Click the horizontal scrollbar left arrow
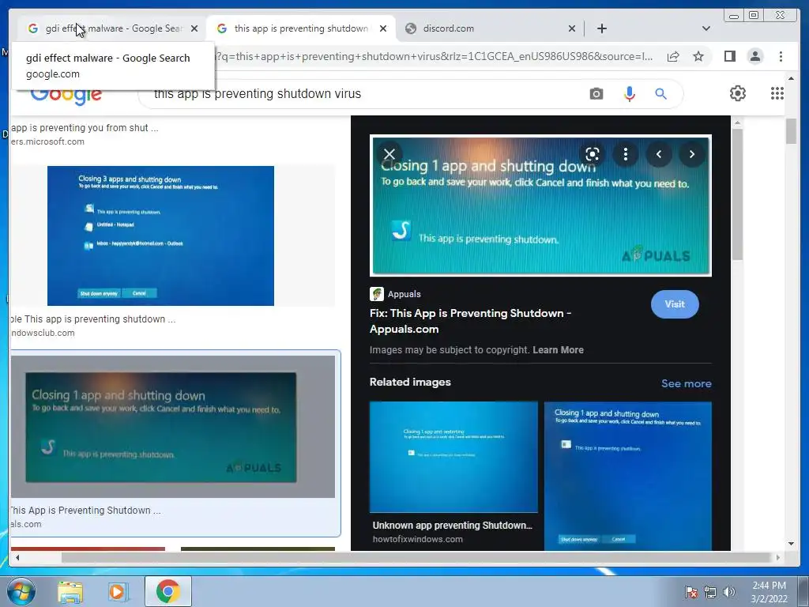The width and height of the screenshot is (809, 607). 17,557
